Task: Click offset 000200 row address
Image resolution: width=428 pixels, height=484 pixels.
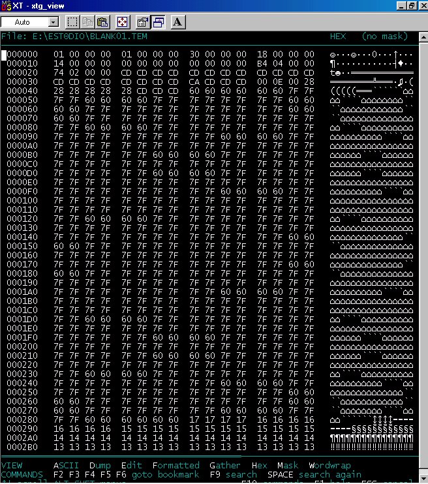Action: click(x=22, y=346)
